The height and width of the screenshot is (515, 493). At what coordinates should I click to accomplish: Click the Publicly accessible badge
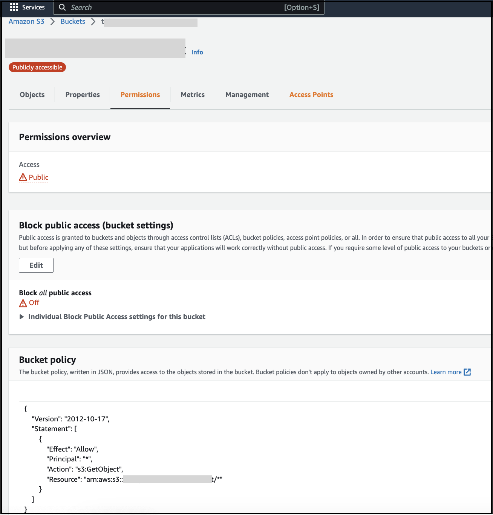coord(37,67)
